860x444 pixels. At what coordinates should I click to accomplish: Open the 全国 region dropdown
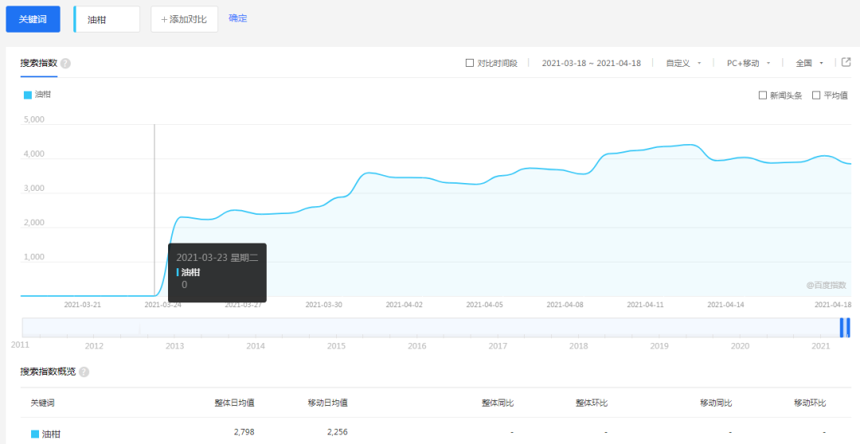pos(808,63)
